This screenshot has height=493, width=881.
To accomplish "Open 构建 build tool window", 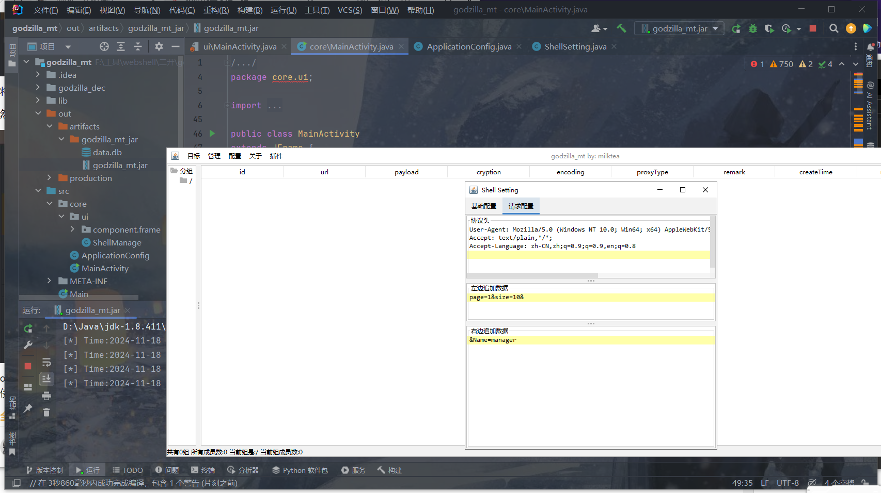I will (389, 470).
